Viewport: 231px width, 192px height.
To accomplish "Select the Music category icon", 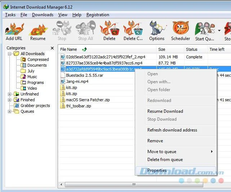I will [23, 77].
